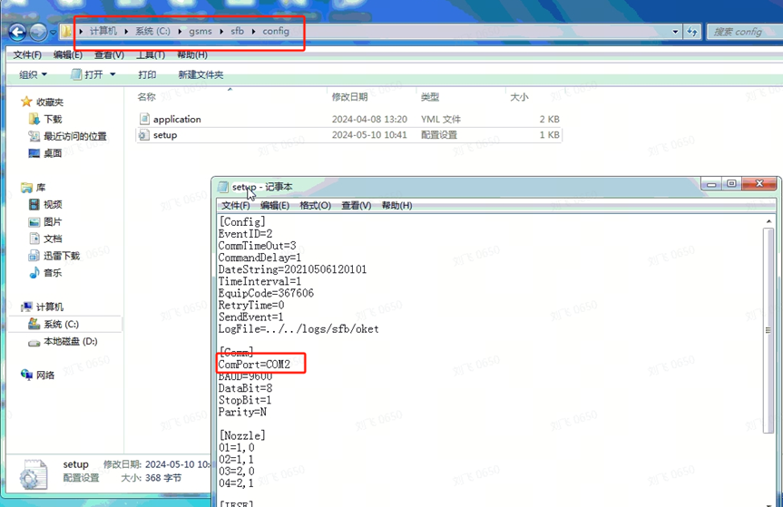Screen dimensions: 783x507
Task: Select the setup configuration file
Action: click(x=164, y=135)
